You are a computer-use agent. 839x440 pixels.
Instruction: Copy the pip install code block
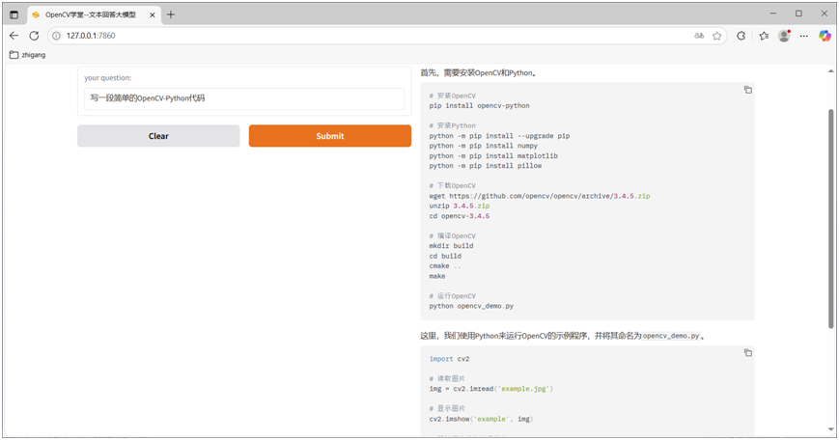coord(747,90)
